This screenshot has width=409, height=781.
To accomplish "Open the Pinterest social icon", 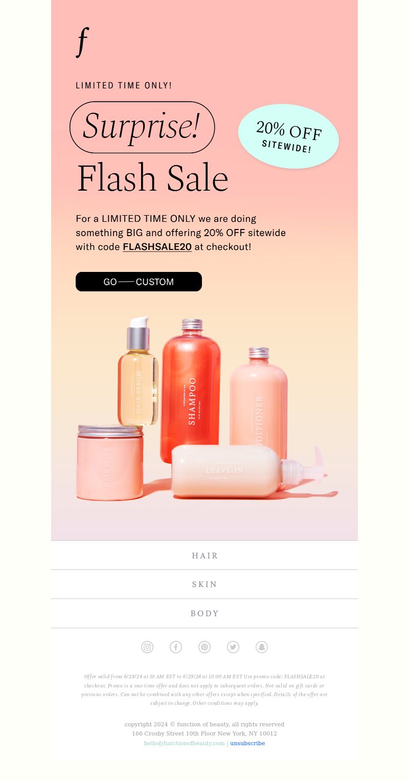I will point(204,647).
